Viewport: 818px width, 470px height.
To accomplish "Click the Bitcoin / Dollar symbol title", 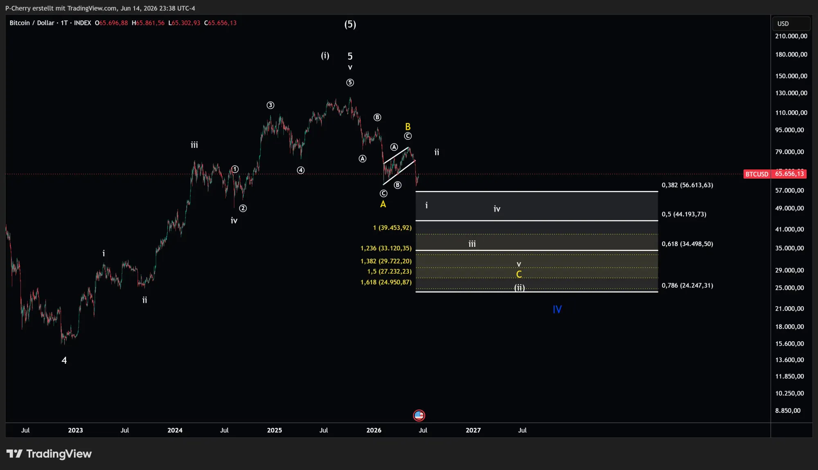I will tap(32, 23).
